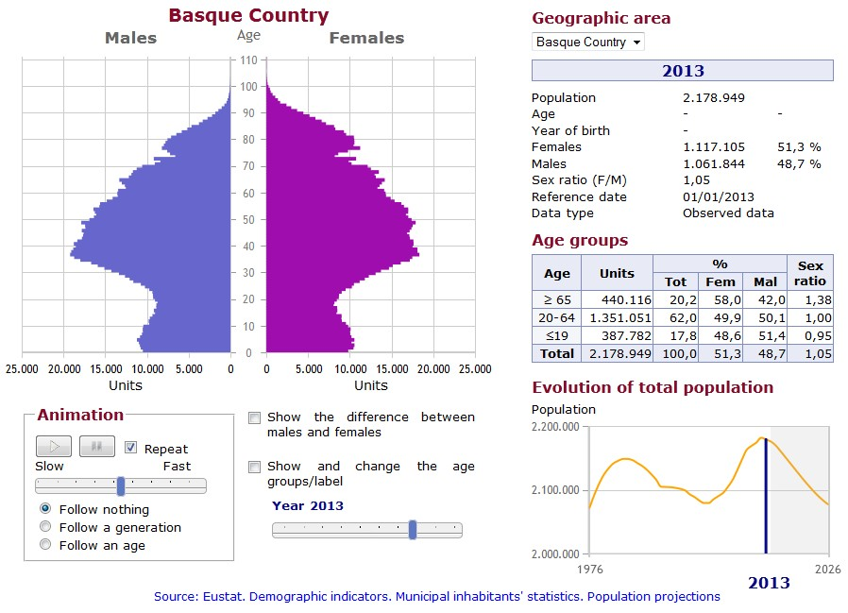
Task: Click the 2013 header above population data
Action: [682, 70]
